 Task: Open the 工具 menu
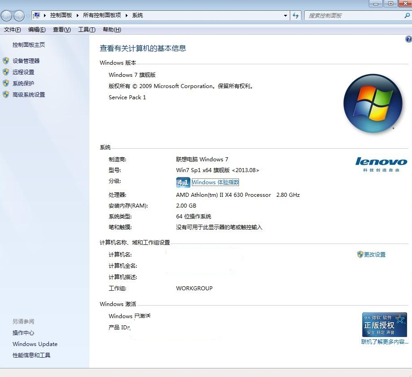point(86,30)
